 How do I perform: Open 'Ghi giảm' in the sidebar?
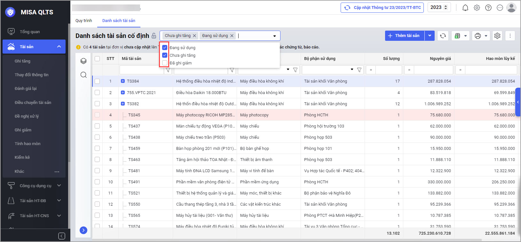pyautogui.click(x=23, y=130)
